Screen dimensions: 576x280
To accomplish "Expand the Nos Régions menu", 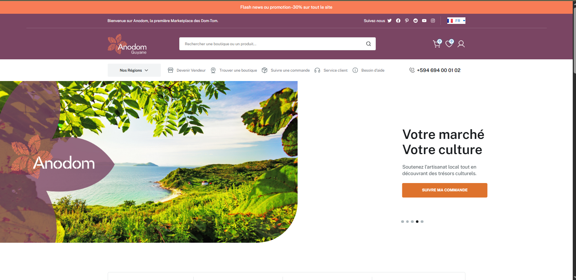I will pyautogui.click(x=134, y=70).
